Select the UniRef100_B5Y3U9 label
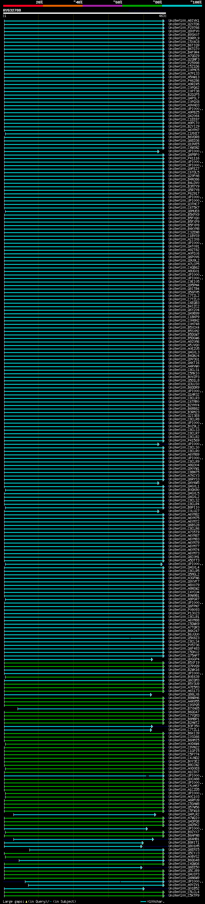The image size is (205, 904). 184,684
